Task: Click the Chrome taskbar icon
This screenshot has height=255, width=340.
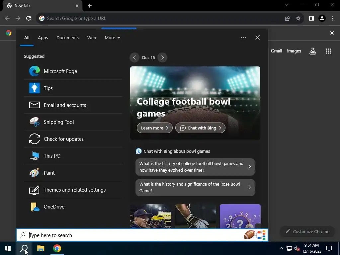Action: [57, 248]
